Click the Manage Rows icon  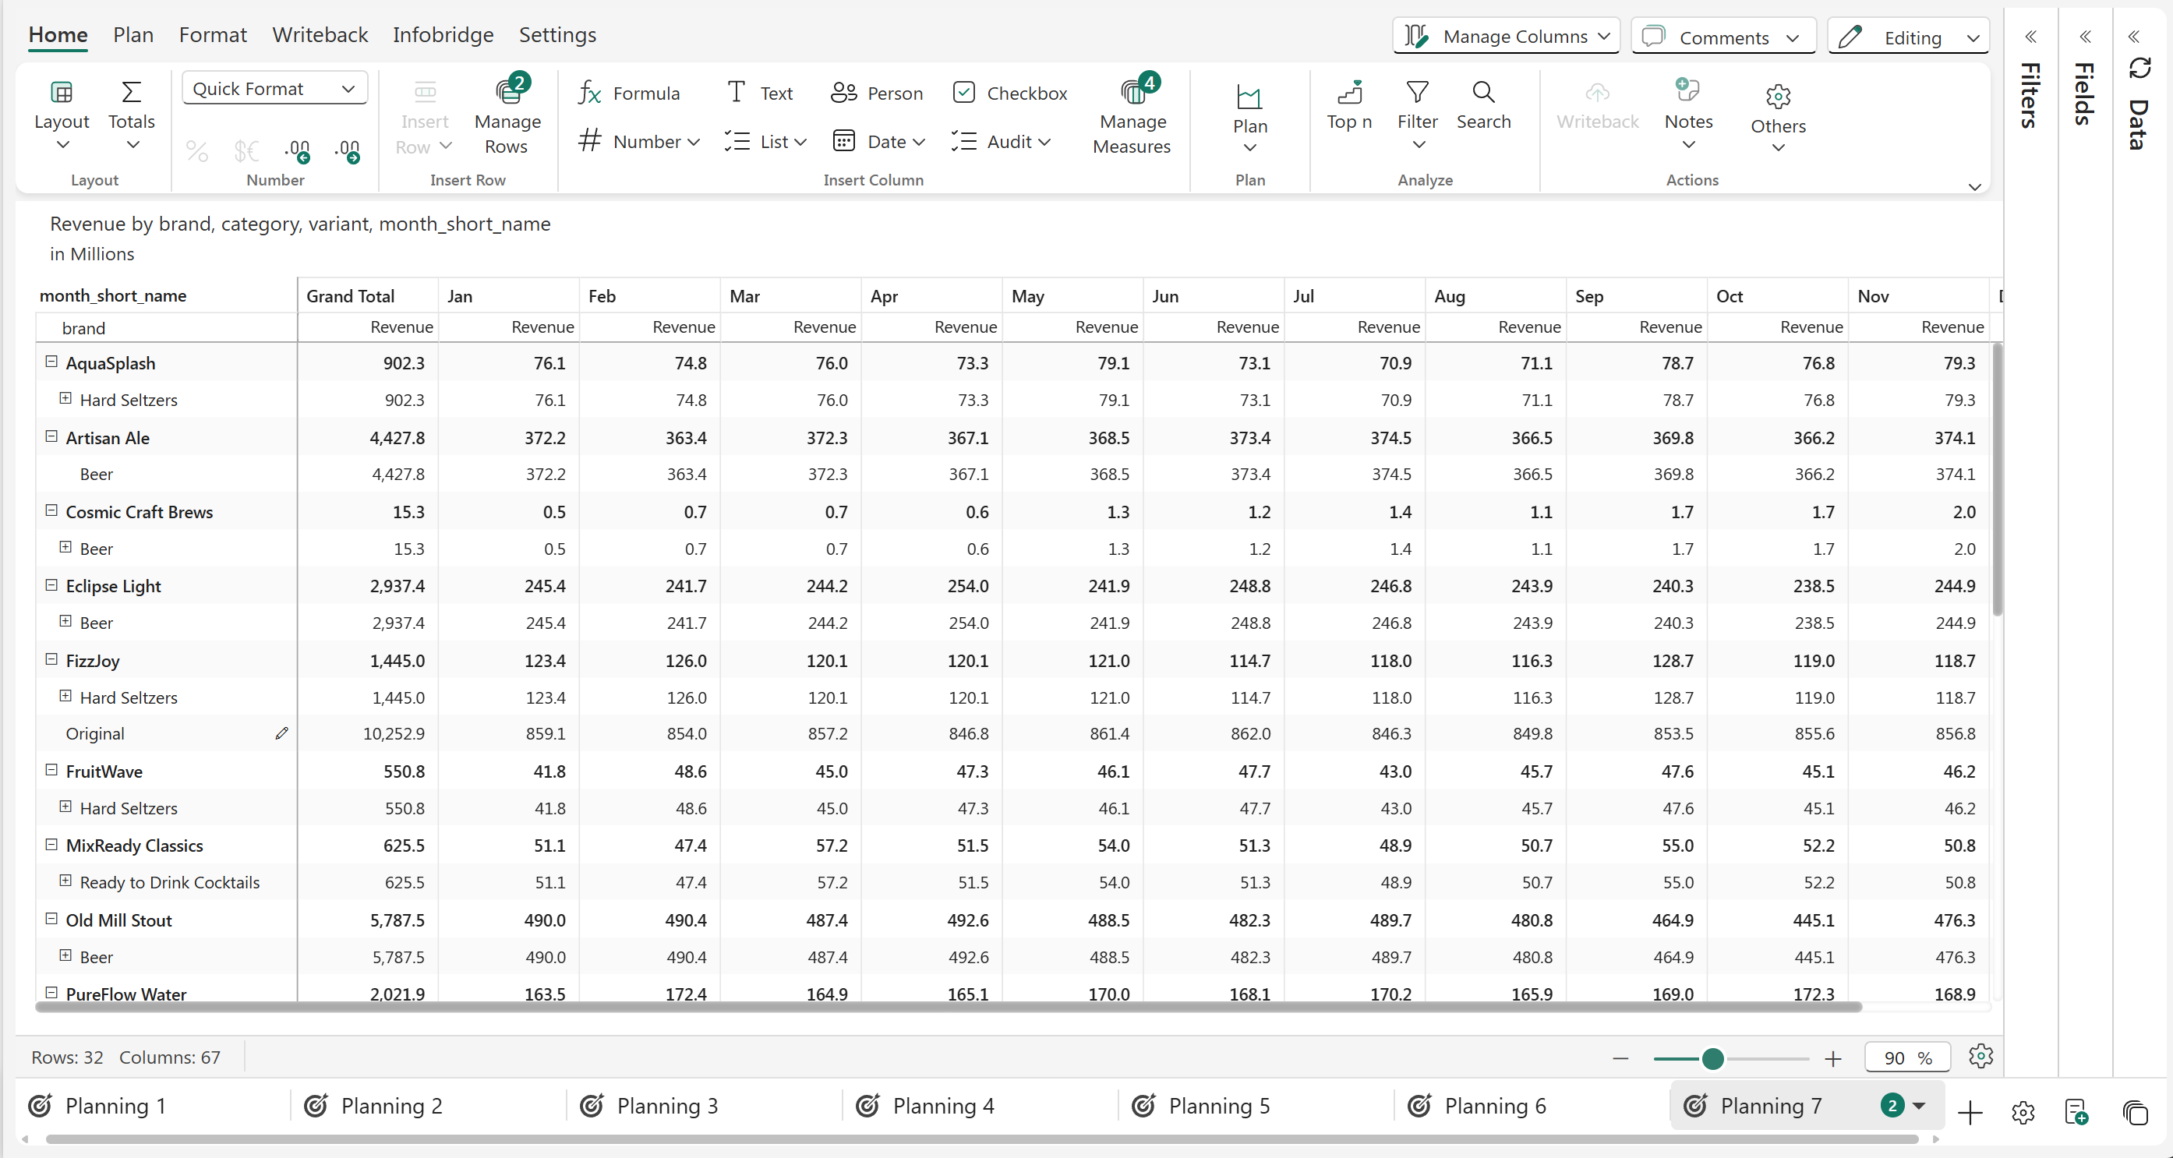(x=509, y=91)
